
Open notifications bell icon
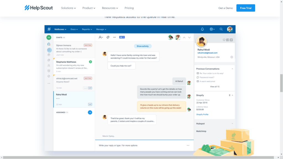click(x=202, y=29)
